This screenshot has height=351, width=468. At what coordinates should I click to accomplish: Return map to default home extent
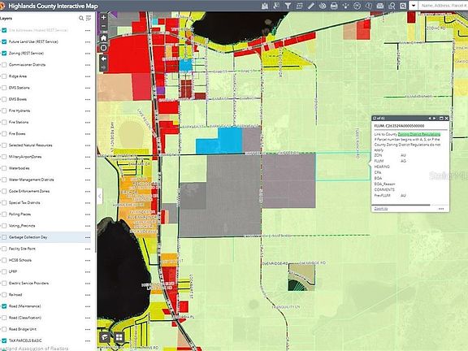click(103, 38)
